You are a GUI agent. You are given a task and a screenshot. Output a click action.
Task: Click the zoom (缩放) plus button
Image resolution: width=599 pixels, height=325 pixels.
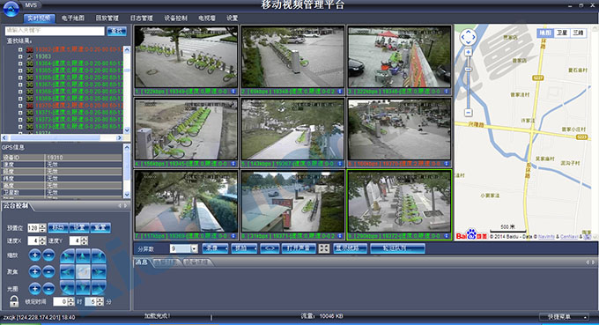coord(34,255)
